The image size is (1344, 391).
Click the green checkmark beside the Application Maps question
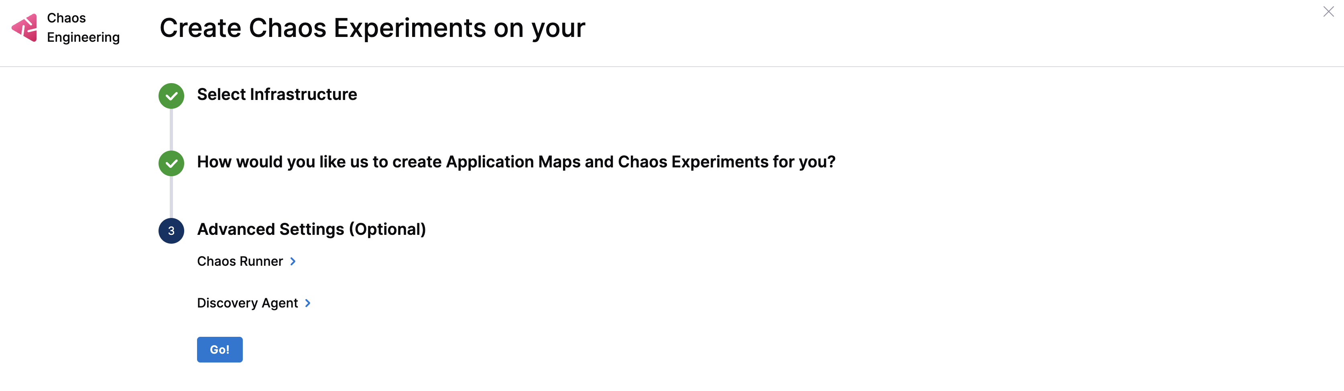pos(171,163)
